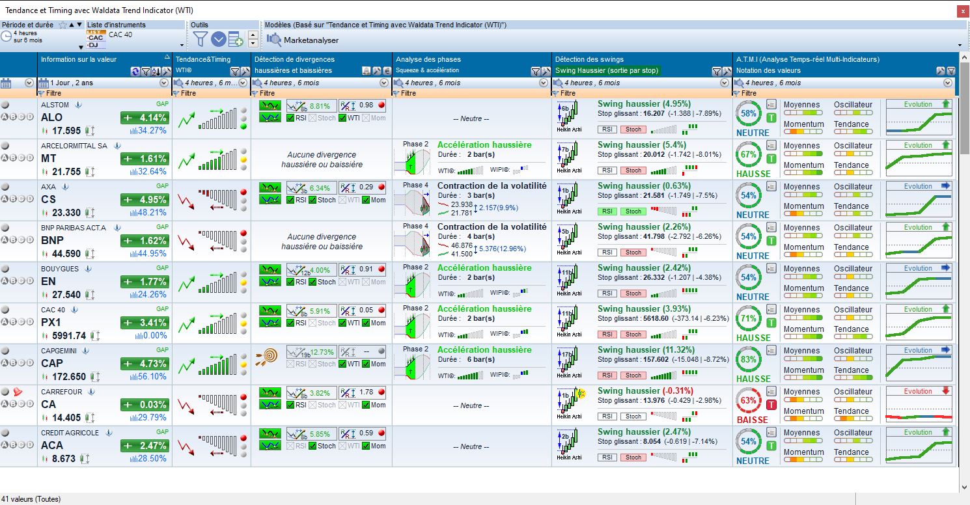Click the Evolution chart for Carrefour
This screenshot has height=505, width=970.
pyautogui.click(x=919, y=405)
